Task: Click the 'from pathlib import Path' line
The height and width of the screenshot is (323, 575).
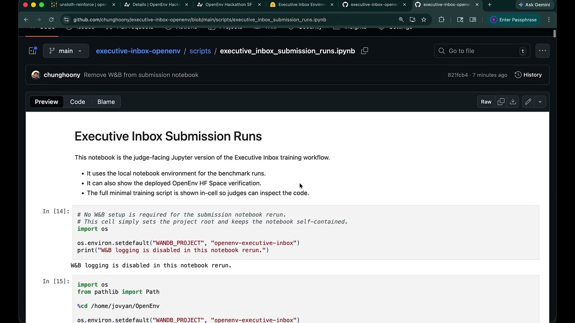Action: 118,292
